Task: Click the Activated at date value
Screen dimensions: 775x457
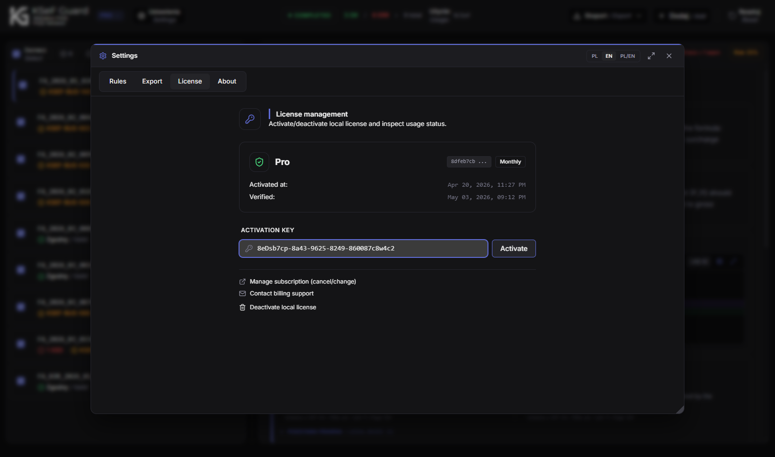Action: point(486,185)
